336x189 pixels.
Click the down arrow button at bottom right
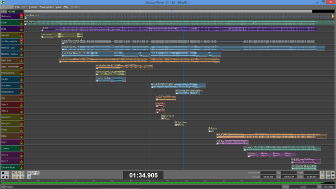pos(333,177)
